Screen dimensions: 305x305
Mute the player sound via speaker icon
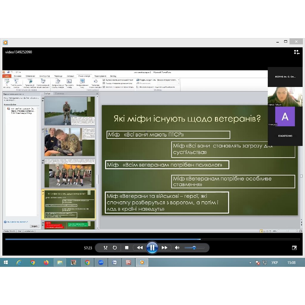(x=177, y=248)
